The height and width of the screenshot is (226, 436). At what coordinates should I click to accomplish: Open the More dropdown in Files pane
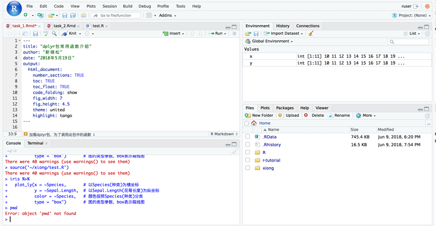click(366, 115)
